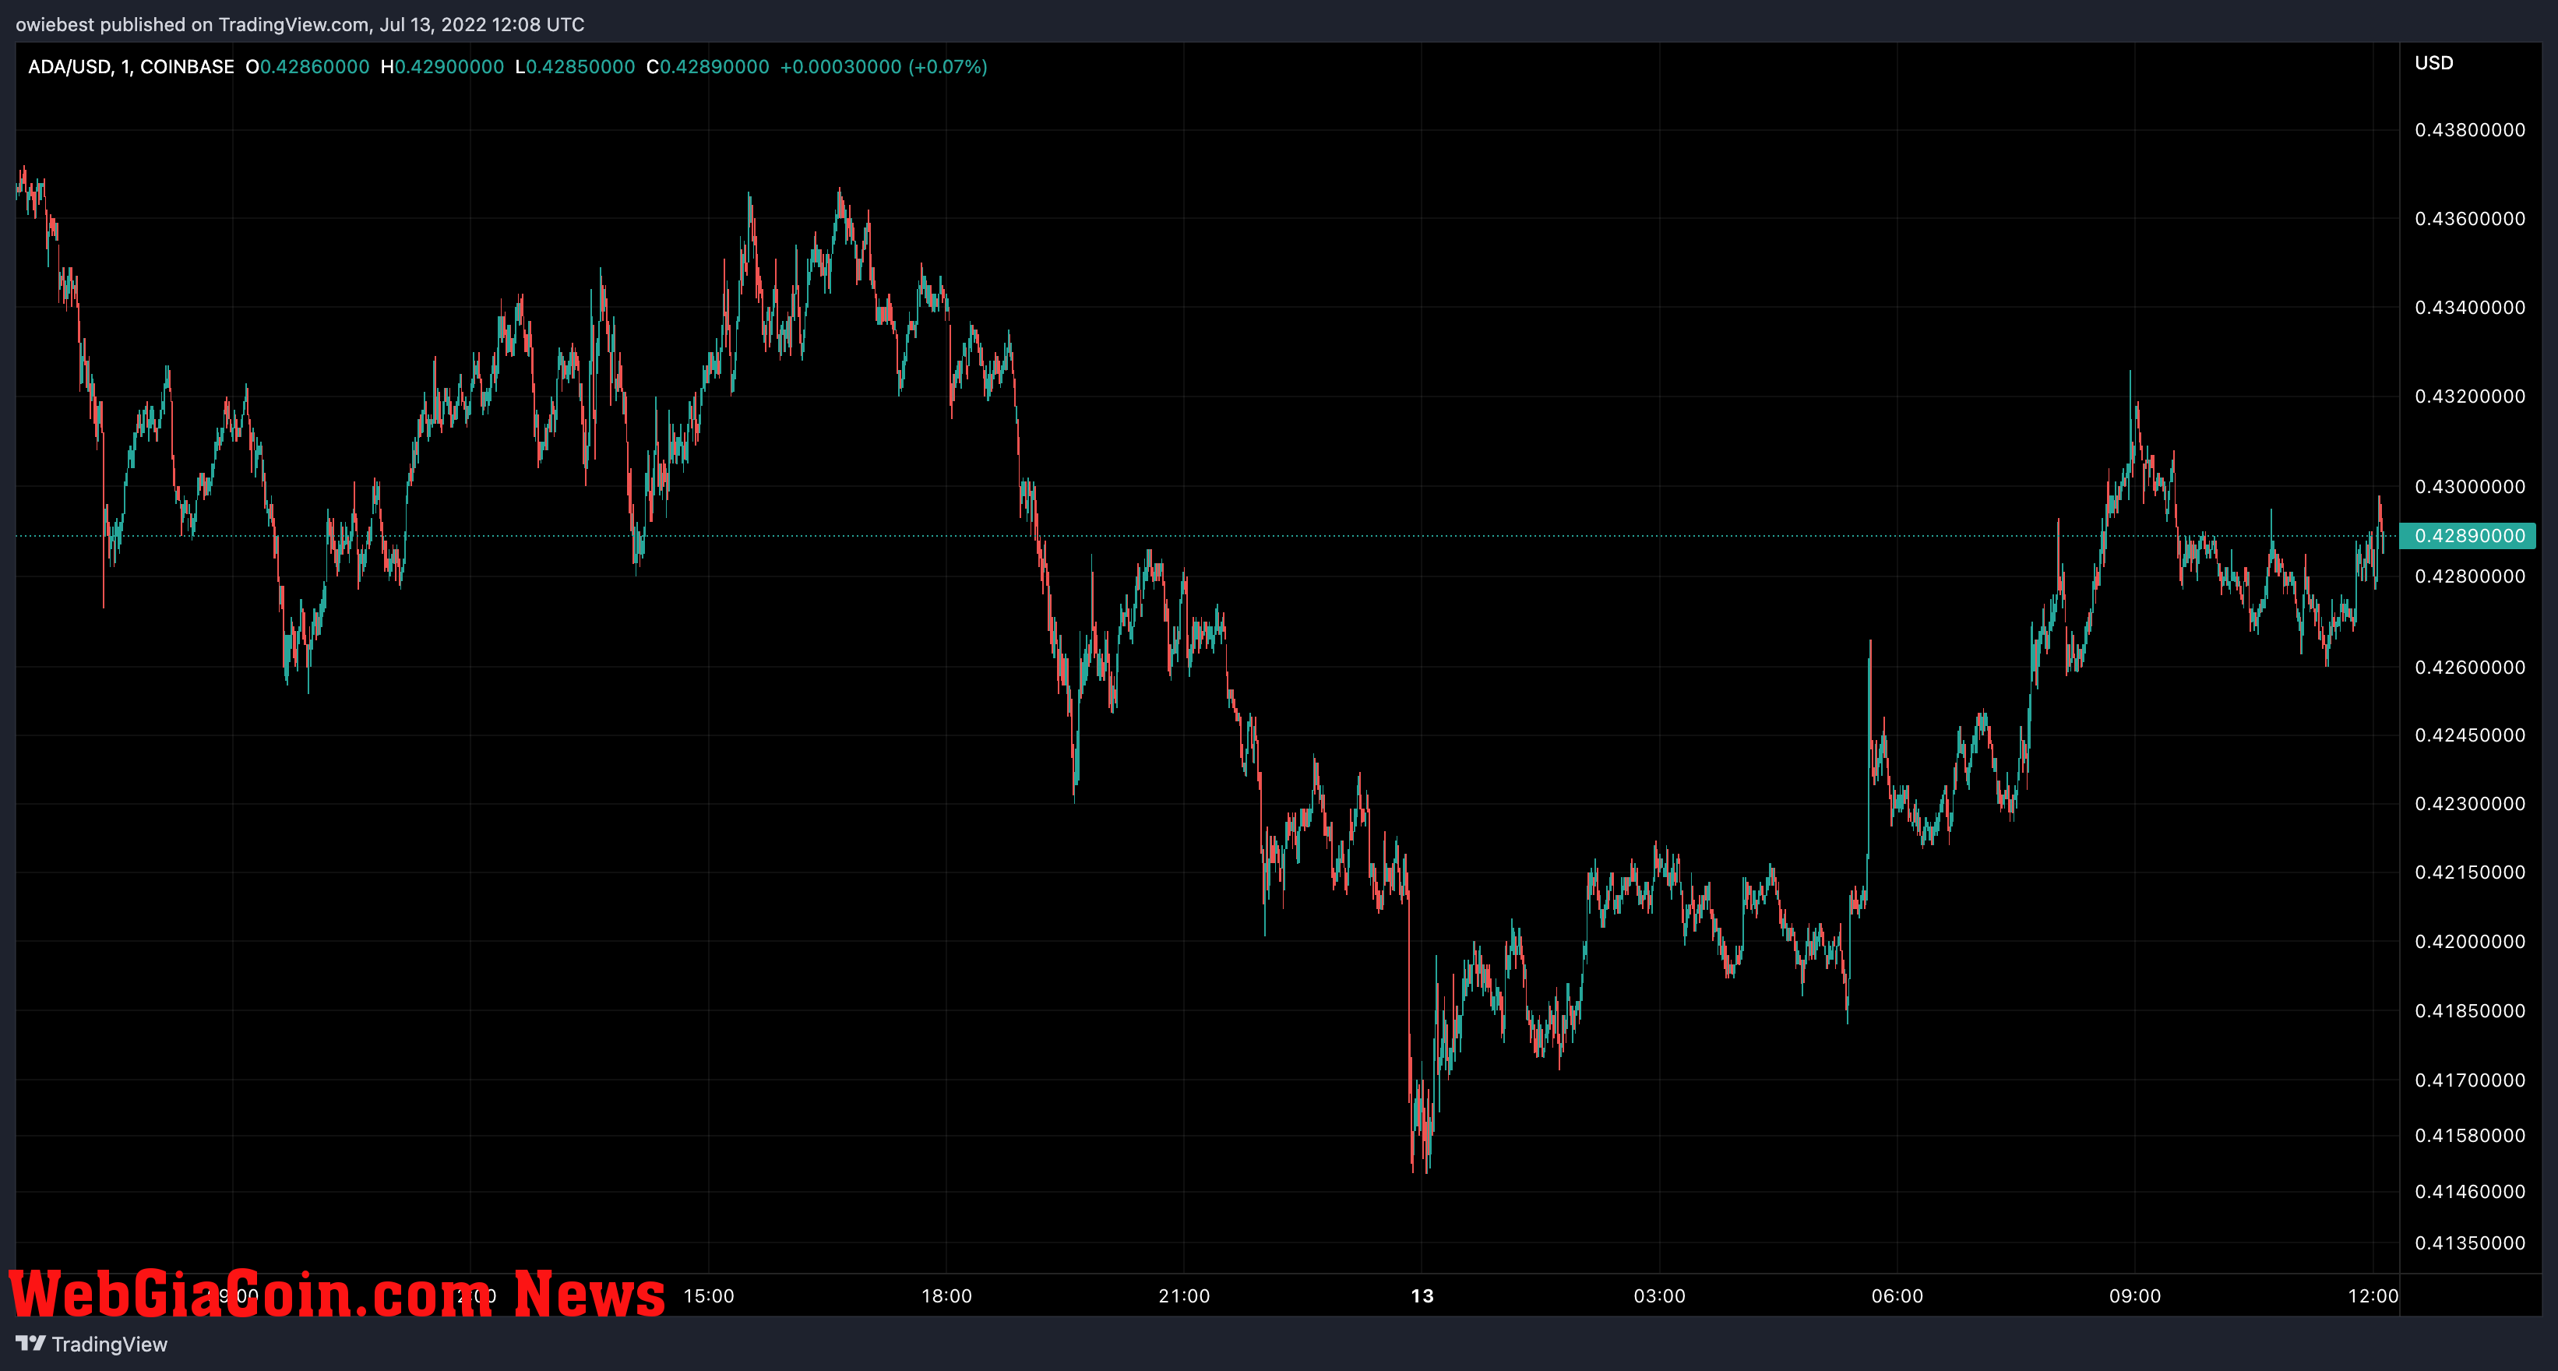Click the 0.43000000 price axis label

pos(2470,486)
